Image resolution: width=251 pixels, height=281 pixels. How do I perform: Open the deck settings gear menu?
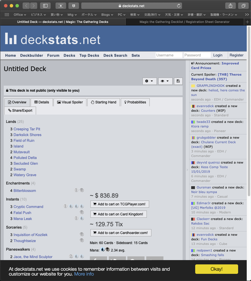(x=149, y=81)
